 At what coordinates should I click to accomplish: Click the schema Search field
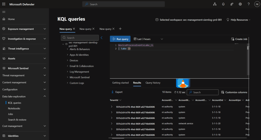pyautogui.click(x=80, y=38)
